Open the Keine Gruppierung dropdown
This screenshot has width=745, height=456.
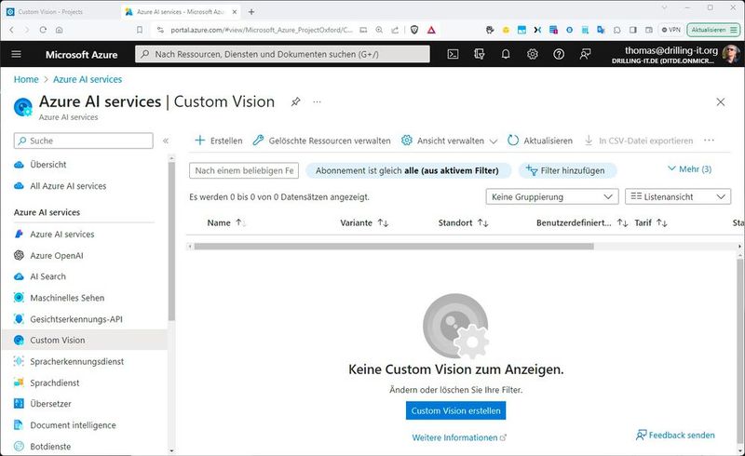click(x=552, y=196)
